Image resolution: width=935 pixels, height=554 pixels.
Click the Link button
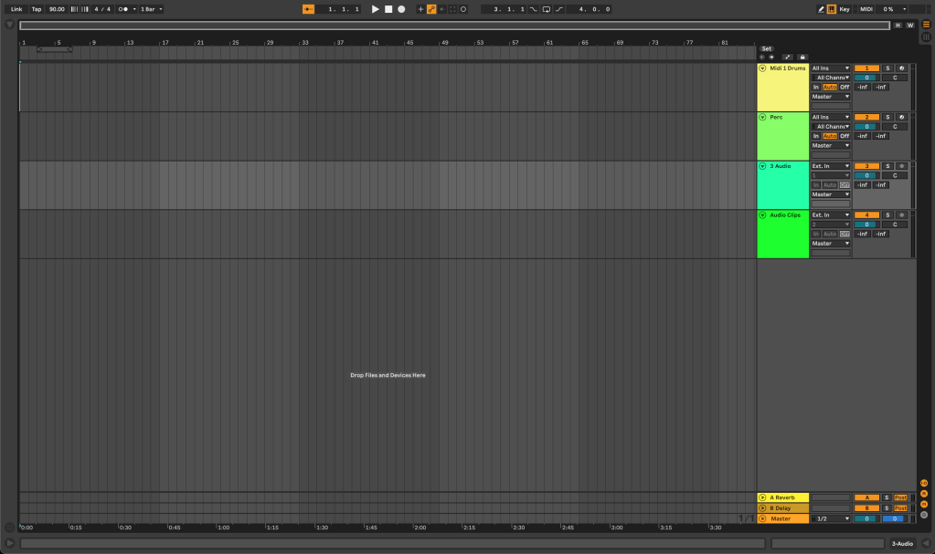point(16,9)
